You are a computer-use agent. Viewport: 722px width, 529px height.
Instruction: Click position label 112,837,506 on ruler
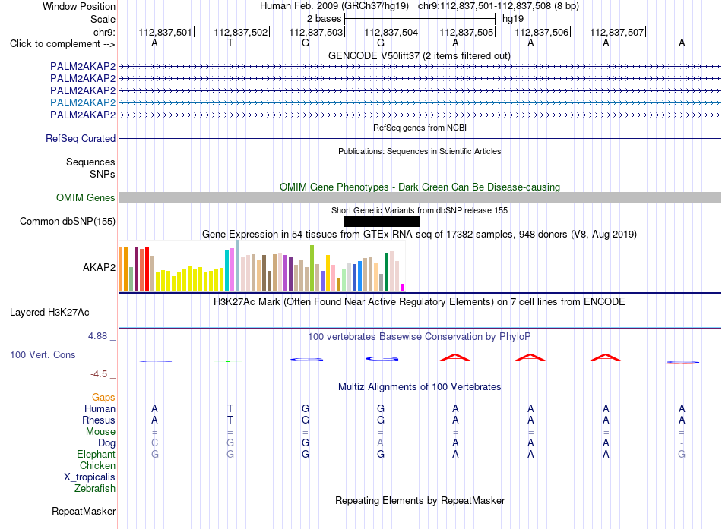point(541,32)
